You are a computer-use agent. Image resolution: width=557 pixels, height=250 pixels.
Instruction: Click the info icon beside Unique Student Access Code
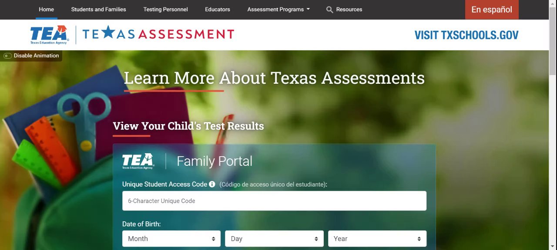click(212, 184)
